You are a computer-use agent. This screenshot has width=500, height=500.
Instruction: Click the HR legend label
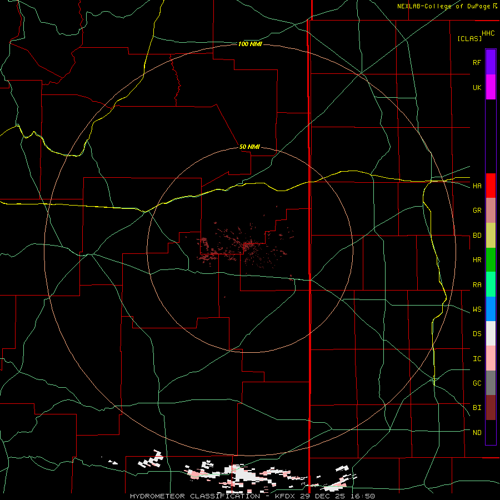(477, 260)
